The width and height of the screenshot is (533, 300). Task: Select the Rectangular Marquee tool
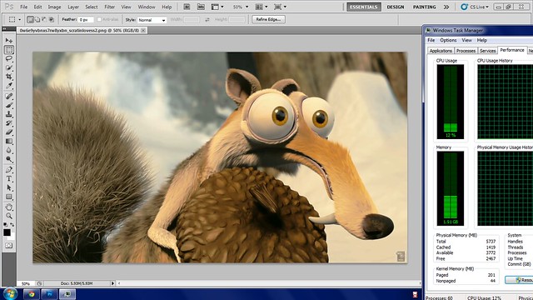9,50
